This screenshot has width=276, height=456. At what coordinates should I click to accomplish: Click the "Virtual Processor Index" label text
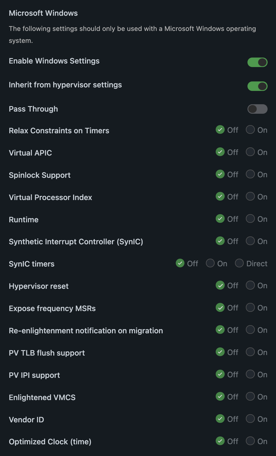click(50, 197)
